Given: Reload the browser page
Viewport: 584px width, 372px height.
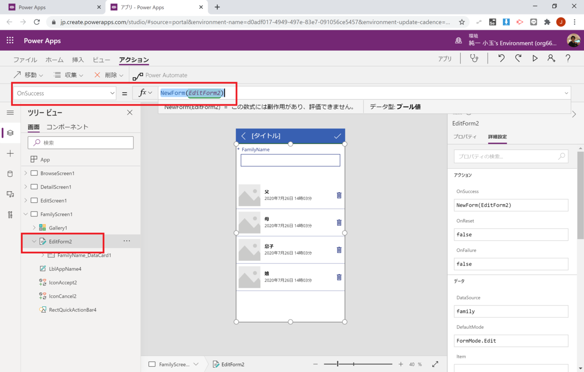Looking at the screenshot, I should [36, 22].
